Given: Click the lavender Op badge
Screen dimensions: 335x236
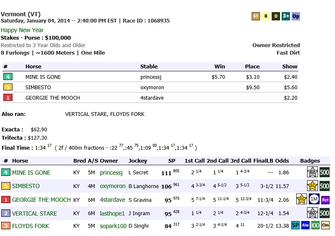Looking at the screenshot, I should 296,17.
